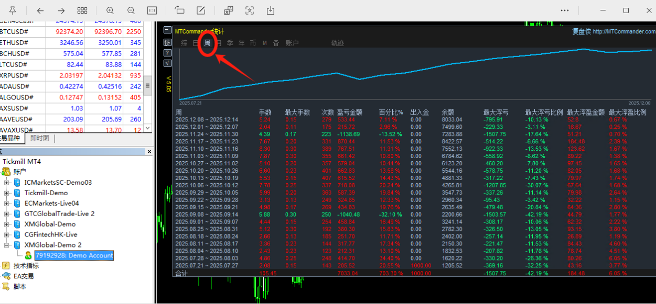Go to the next image
The image size is (656, 304).
[x=61, y=10]
